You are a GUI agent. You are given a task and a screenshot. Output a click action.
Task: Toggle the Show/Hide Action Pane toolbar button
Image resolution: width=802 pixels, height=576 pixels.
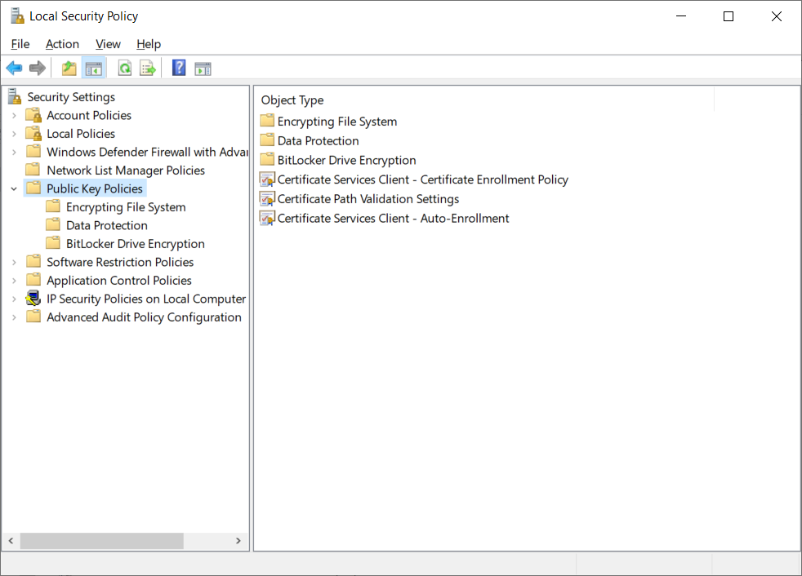coord(203,68)
